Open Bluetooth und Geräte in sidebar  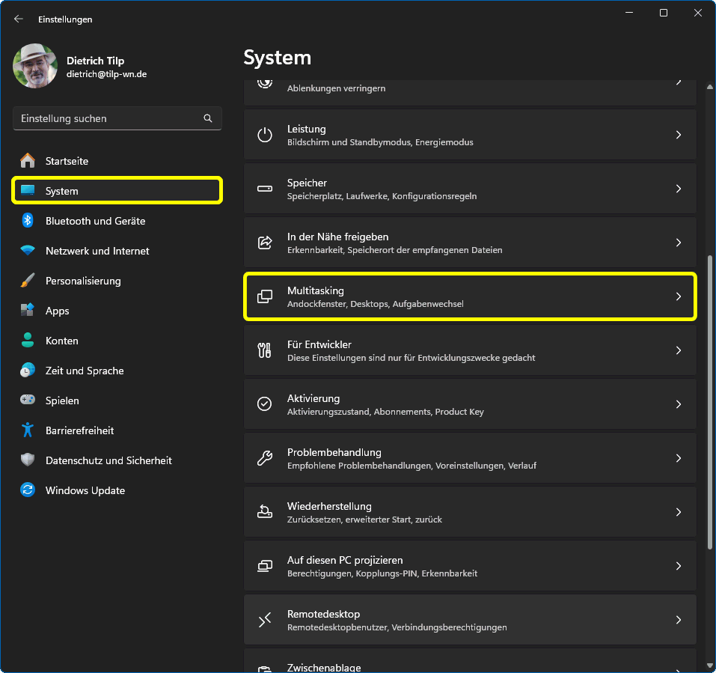point(95,221)
